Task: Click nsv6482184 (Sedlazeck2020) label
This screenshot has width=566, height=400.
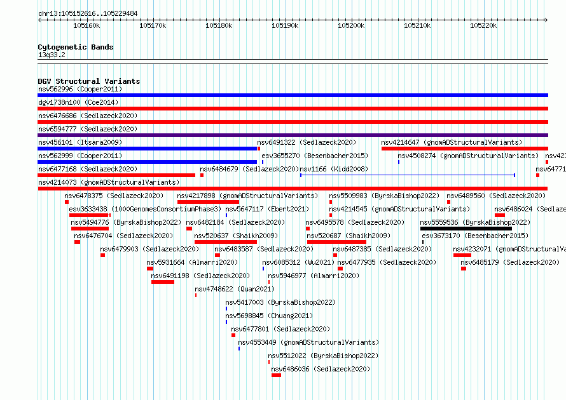Action: (235, 222)
